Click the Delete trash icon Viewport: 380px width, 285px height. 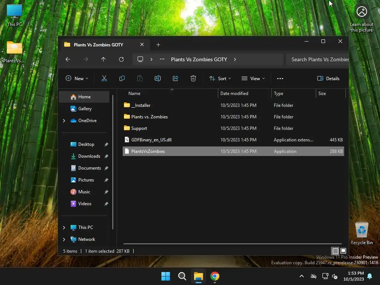click(193, 78)
